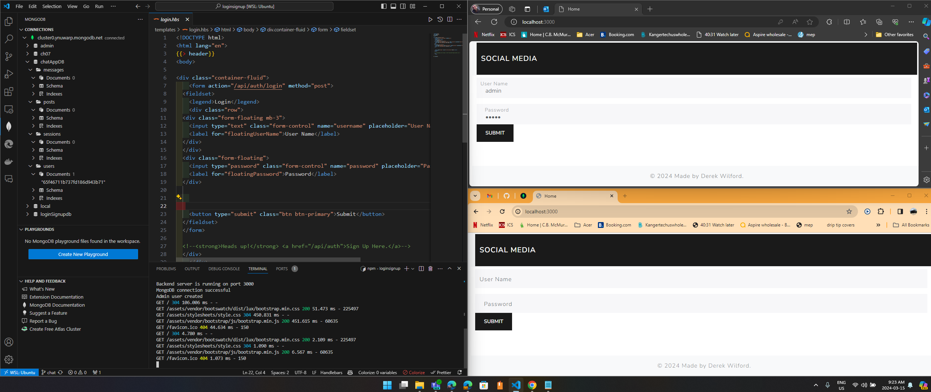
Task: Open MongoDB Documentation link
Action: (x=57, y=305)
